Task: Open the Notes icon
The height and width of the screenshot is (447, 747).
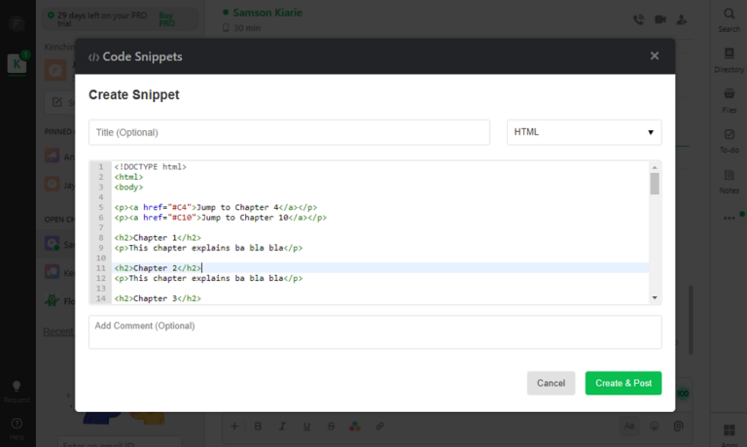Action: click(x=729, y=180)
